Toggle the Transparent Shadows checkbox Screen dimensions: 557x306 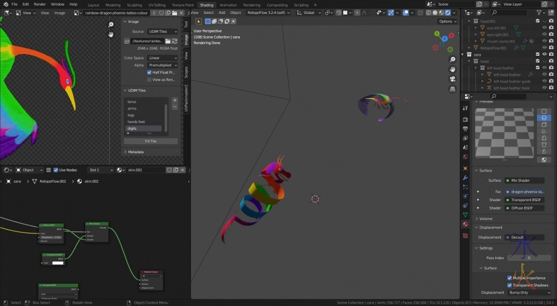click(510, 285)
